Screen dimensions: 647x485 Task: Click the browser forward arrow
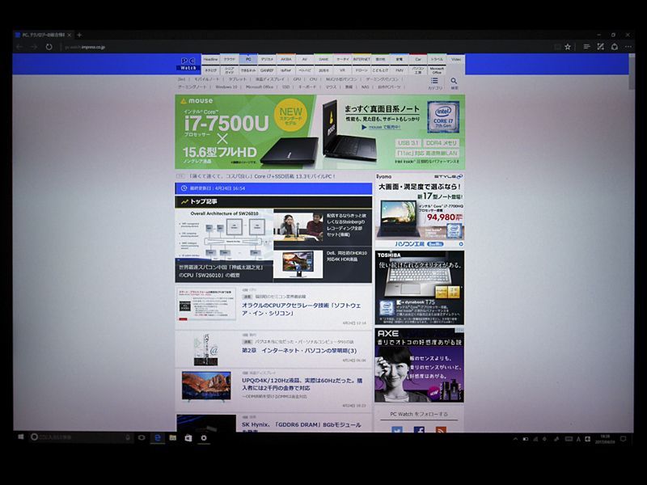pos(34,47)
